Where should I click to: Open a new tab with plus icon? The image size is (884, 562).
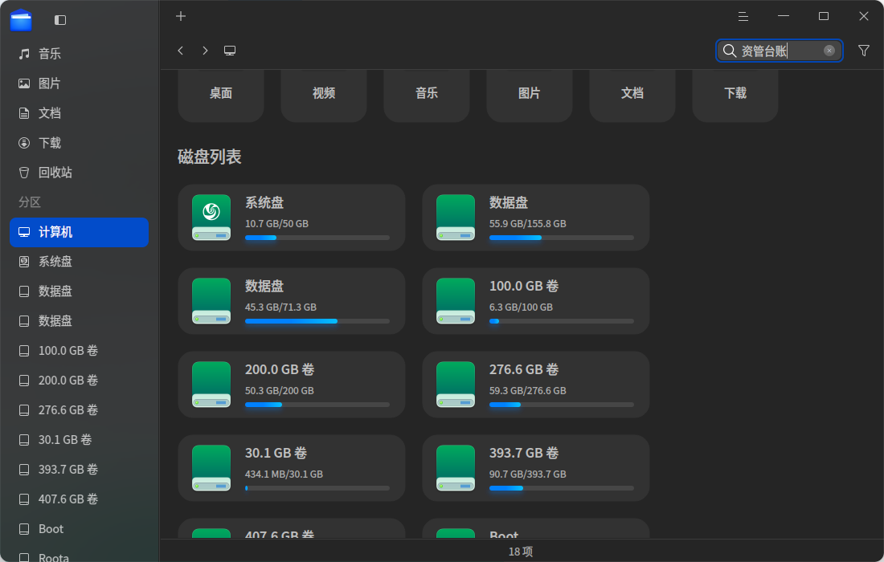pyautogui.click(x=180, y=16)
